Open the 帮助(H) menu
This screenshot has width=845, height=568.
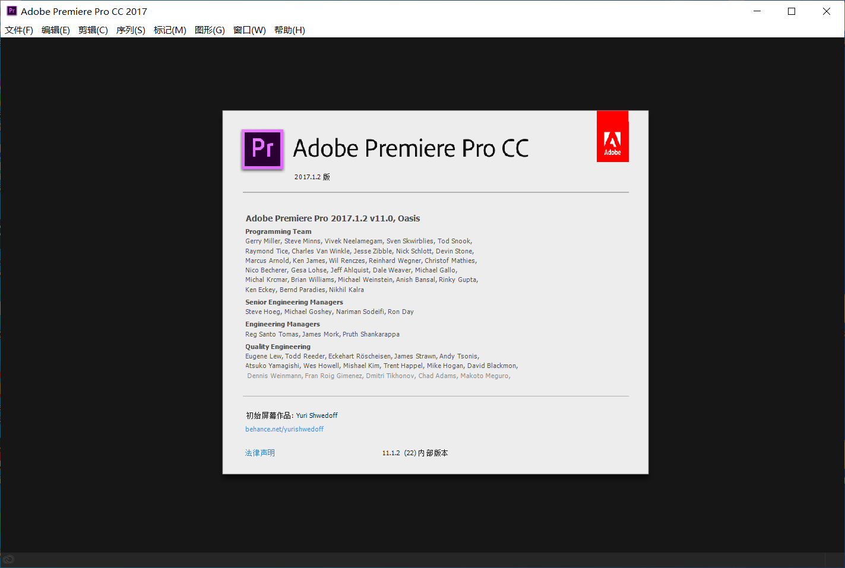click(290, 30)
